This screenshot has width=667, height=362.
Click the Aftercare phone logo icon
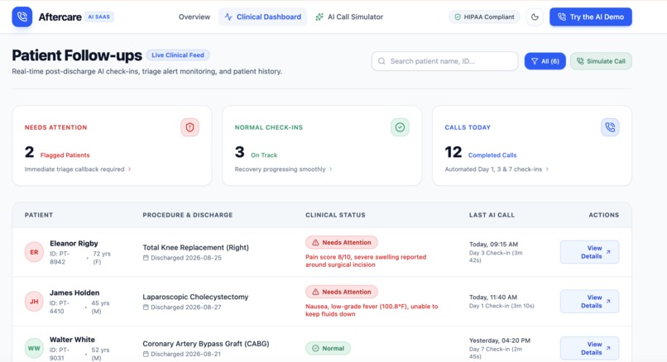22,17
